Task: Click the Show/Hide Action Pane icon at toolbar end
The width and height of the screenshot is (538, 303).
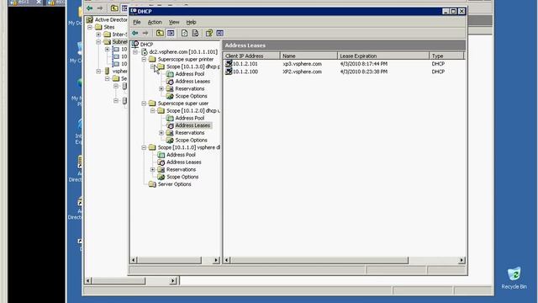Action: (220, 33)
